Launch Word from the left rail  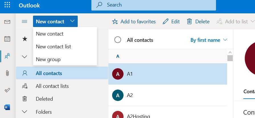point(7,107)
